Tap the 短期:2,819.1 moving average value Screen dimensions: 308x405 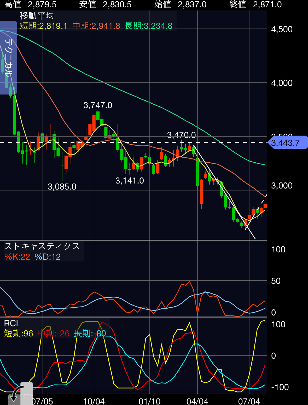pyautogui.click(x=44, y=26)
